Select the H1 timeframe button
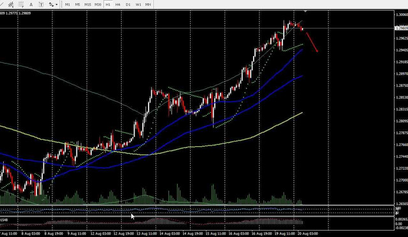Screen dimensions: 408x237 [x=108, y=4]
